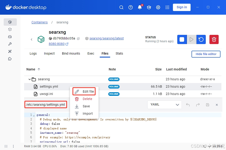Open the settings gear icon
The width and height of the screenshot is (226, 150).
pyautogui.click(x=158, y=7)
